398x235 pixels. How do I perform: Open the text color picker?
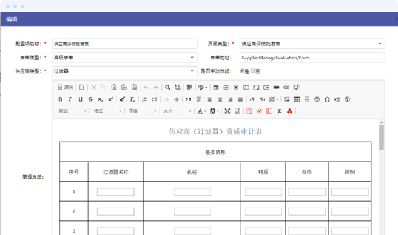pos(202,111)
